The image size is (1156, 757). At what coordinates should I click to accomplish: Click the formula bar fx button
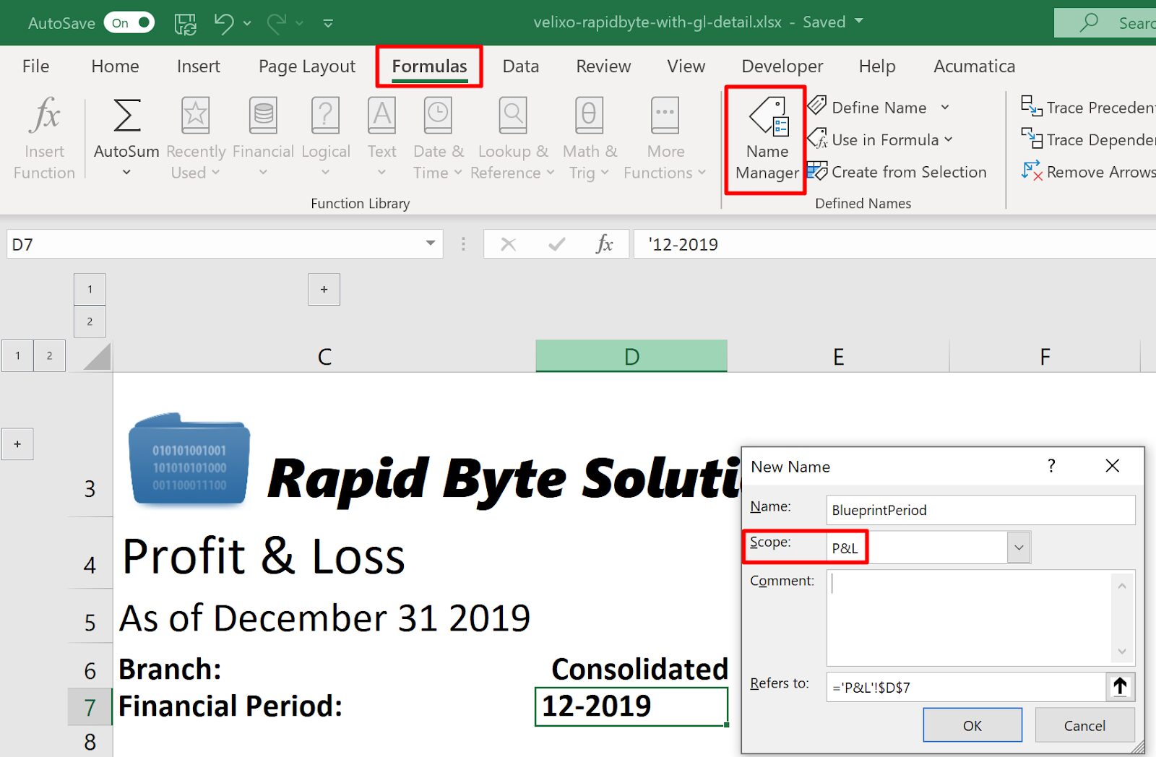pyautogui.click(x=605, y=244)
